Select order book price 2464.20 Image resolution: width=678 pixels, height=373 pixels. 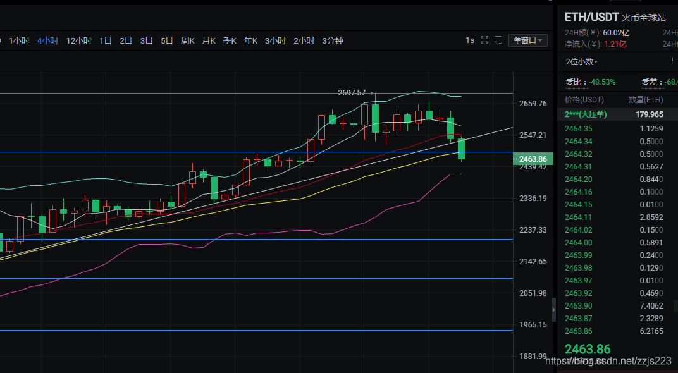pos(579,180)
